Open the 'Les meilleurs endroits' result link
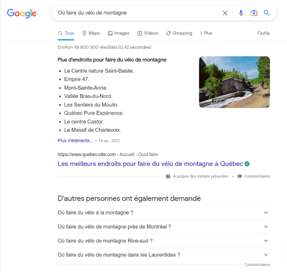Image resolution: width=287 pixels, height=272 pixels. tap(150, 164)
